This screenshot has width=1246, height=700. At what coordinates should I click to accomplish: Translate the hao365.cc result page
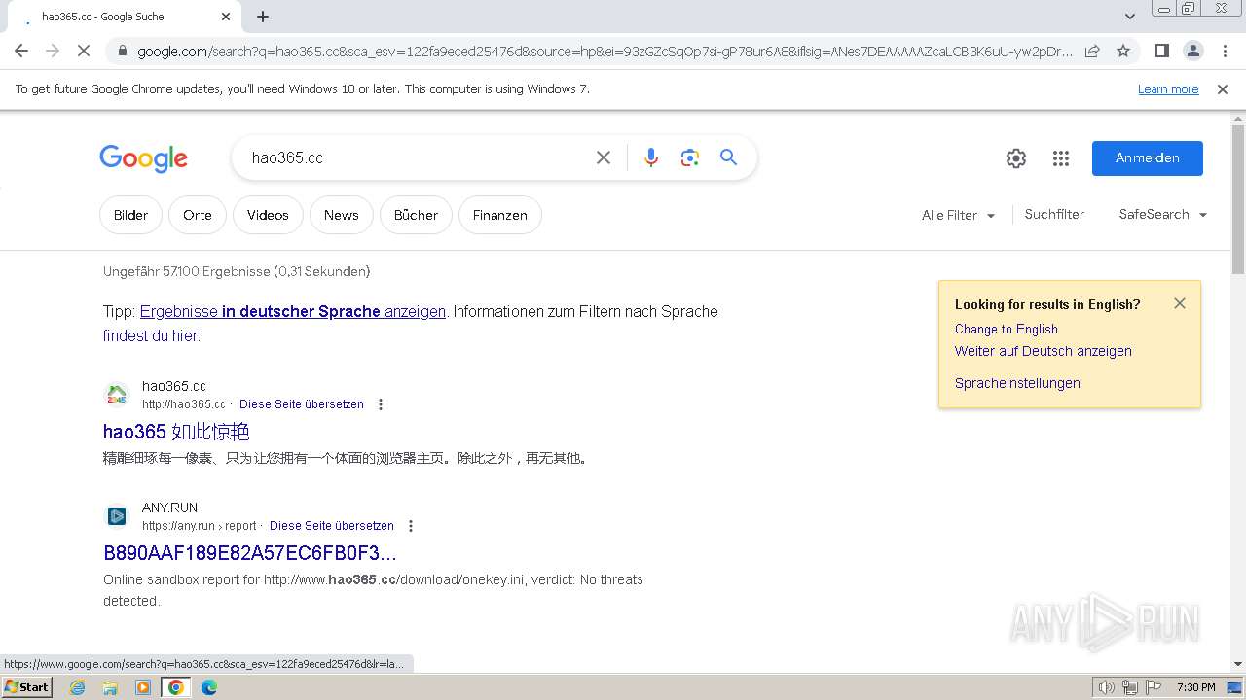click(x=302, y=404)
